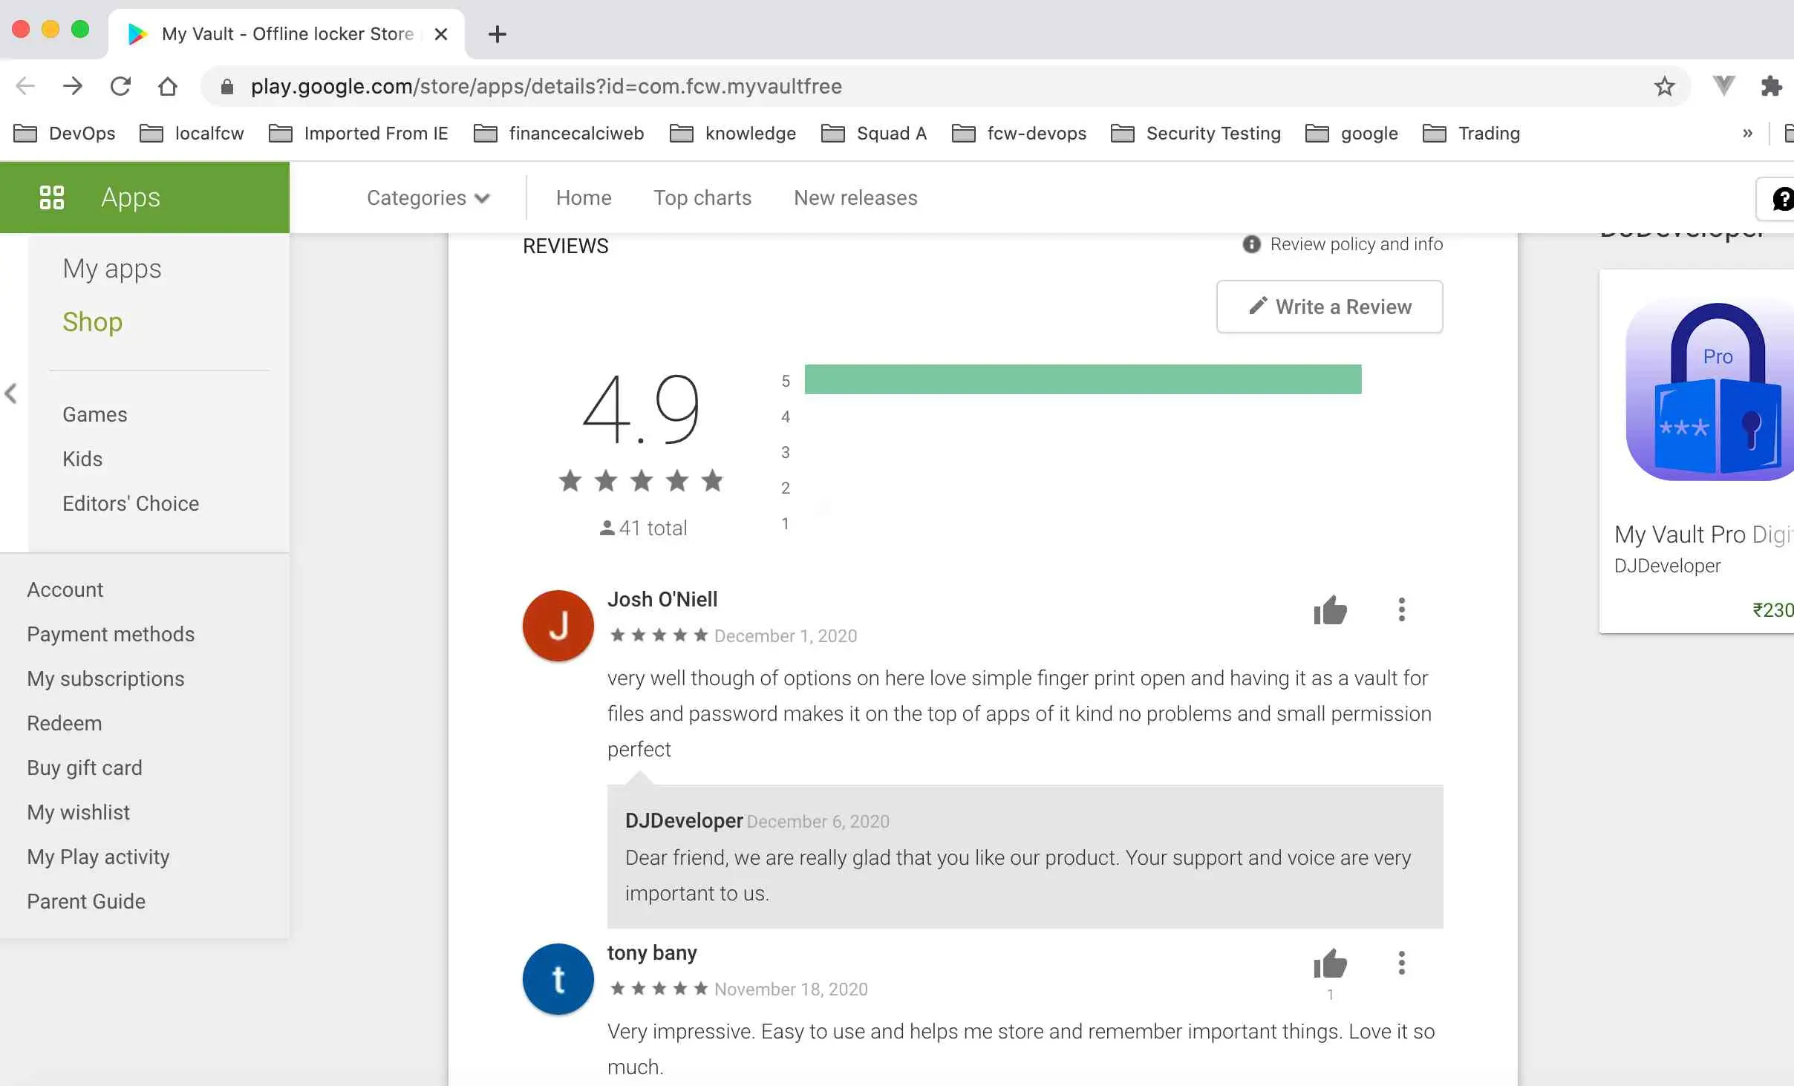Viewport: 1794px width, 1086px height.
Task: Open the Security Testing bookmark folder
Action: (x=1196, y=134)
